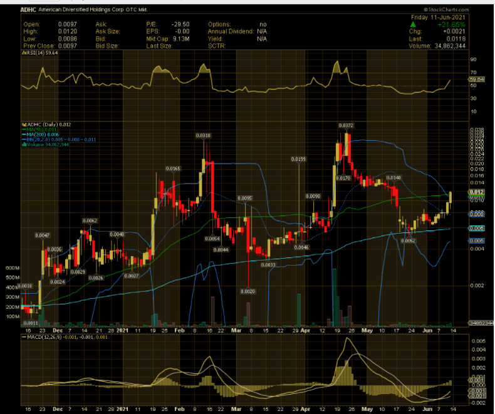Select the MA(50) 0.011 legend entry
495x414 pixels.
(39, 130)
